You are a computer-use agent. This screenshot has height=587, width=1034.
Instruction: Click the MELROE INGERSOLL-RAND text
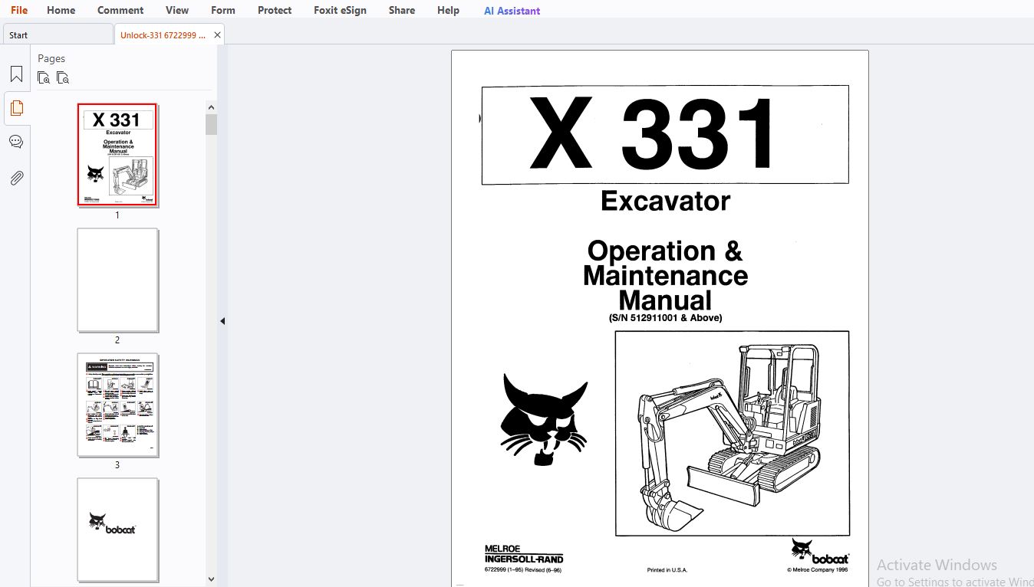[x=524, y=554]
